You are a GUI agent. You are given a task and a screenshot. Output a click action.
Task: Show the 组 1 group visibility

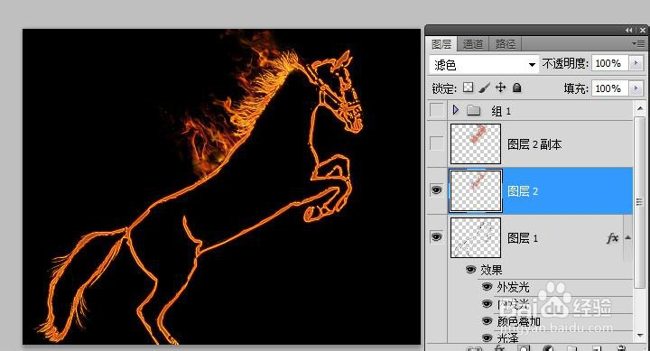(x=437, y=110)
